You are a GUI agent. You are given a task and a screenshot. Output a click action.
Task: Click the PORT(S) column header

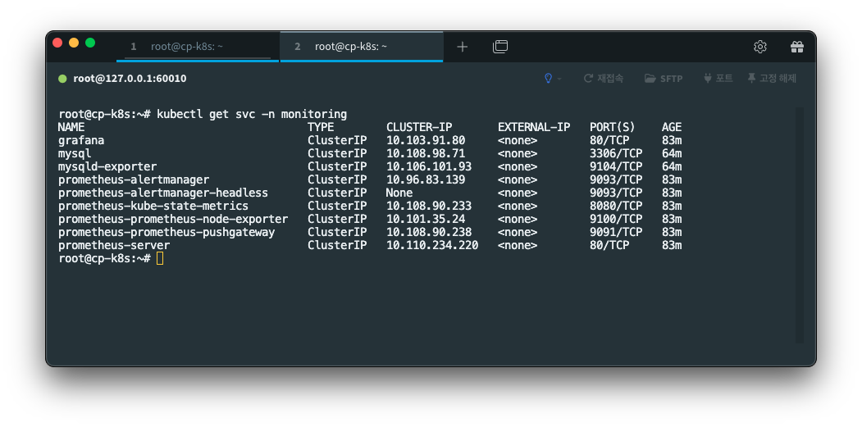613,128
